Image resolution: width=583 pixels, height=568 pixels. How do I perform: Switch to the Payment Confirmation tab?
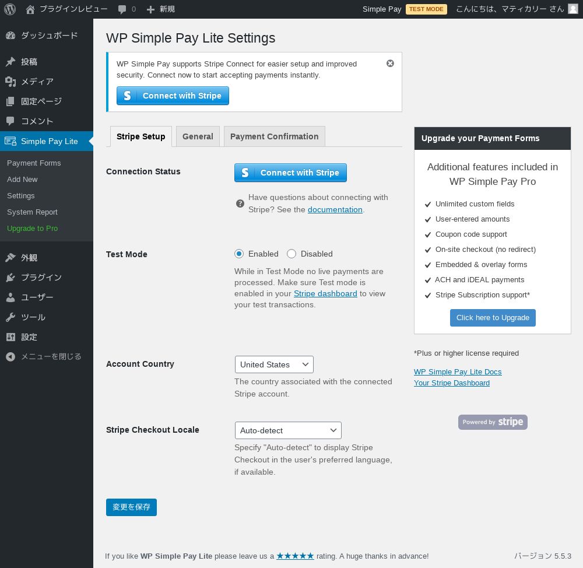[275, 136]
